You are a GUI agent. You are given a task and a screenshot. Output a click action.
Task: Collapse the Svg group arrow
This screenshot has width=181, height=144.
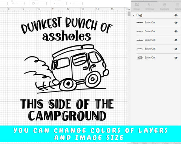pyautogui.click(x=133, y=15)
